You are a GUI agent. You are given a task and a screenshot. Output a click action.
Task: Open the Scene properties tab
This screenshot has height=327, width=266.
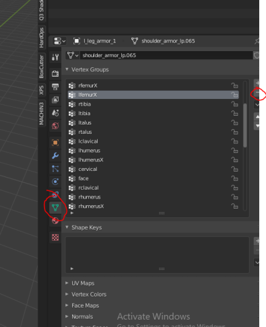(55, 112)
